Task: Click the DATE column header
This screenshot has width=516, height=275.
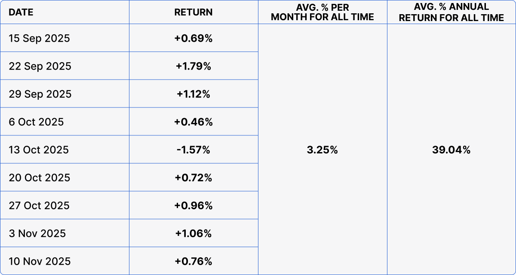Action: (x=21, y=12)
